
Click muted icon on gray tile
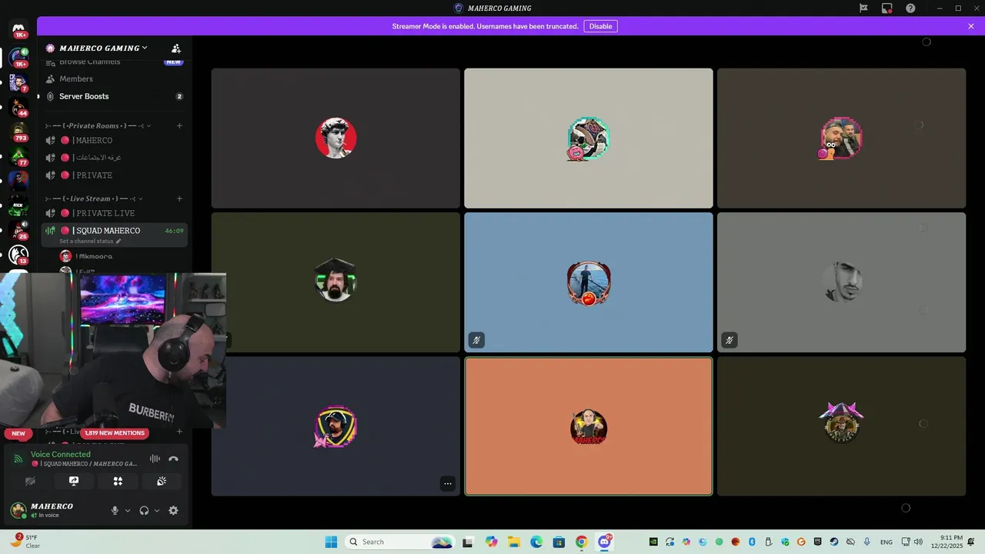(x=730, y=339)
